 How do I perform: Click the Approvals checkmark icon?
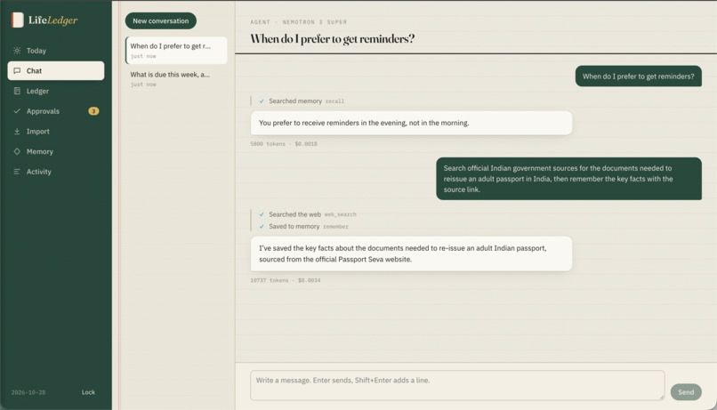(17, 111)
